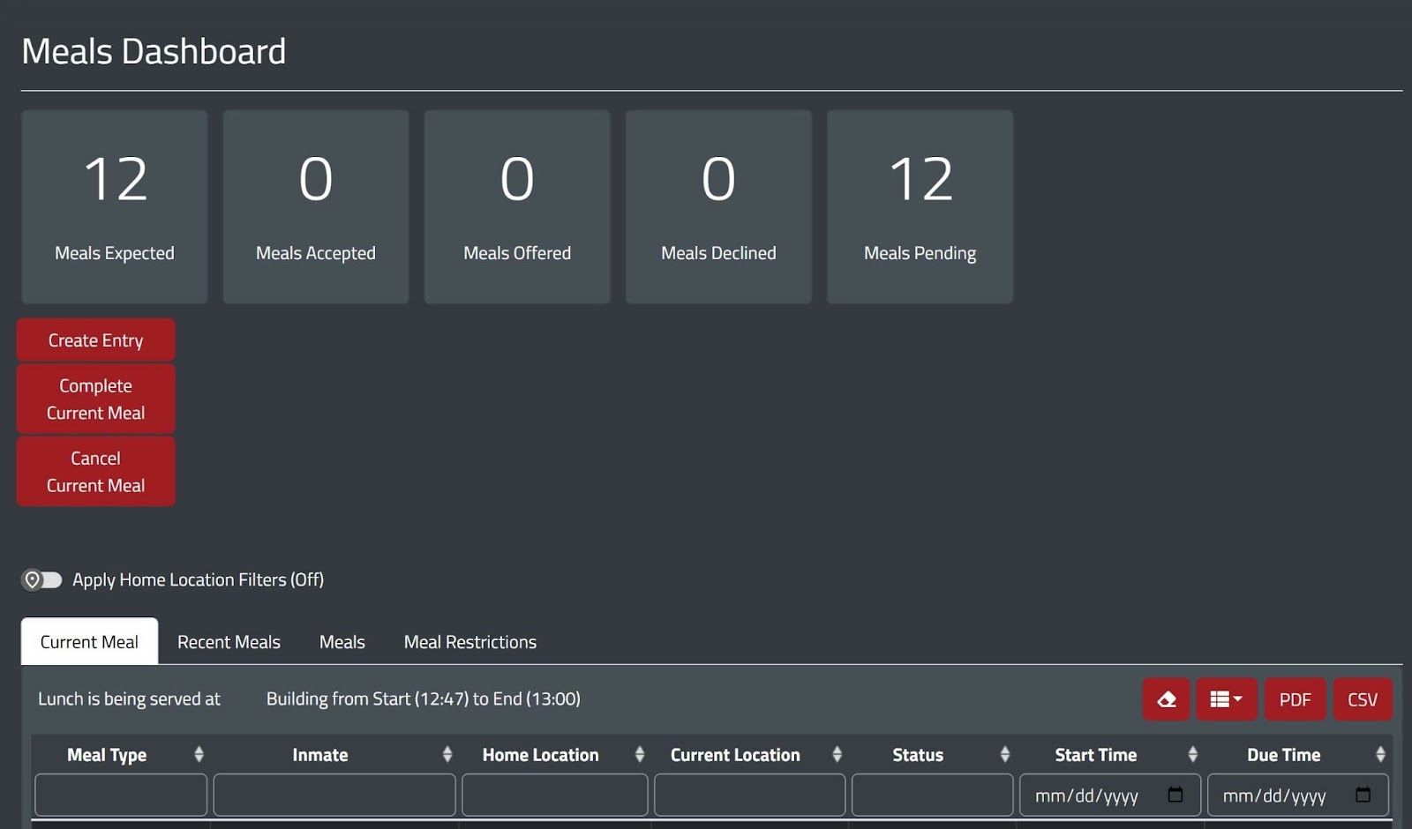Click the Meals Dashboard heading

point(154,51)
